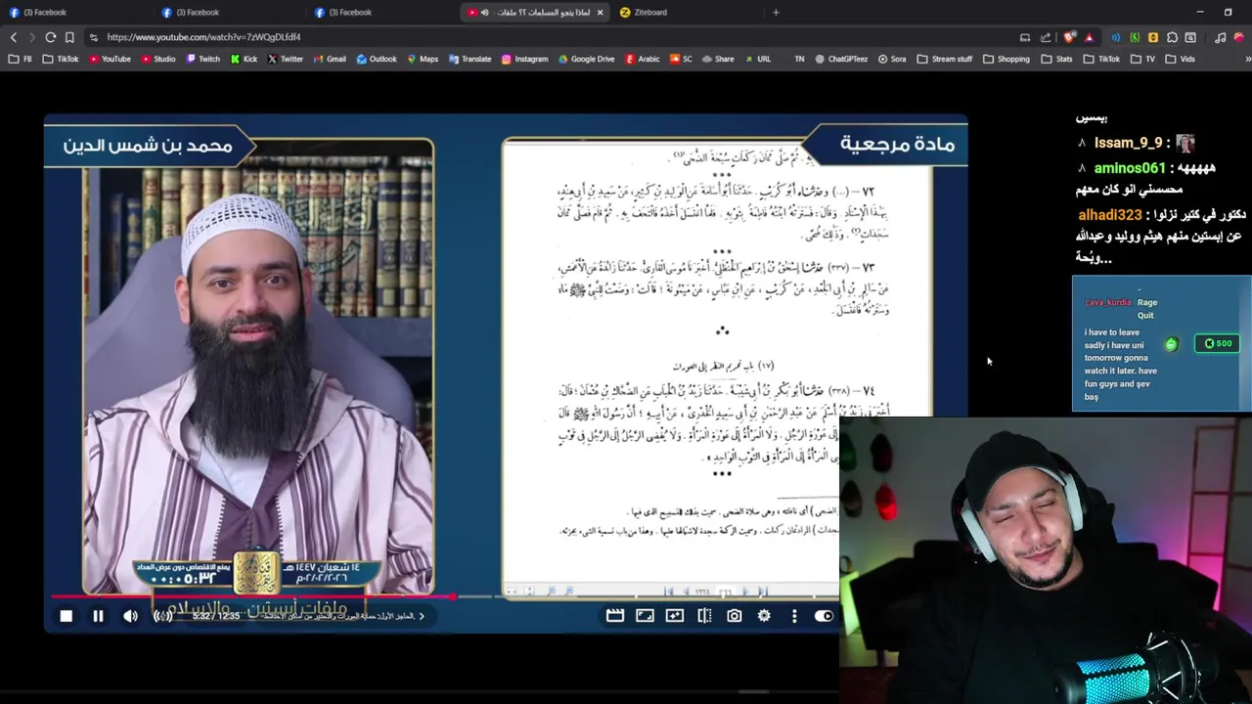Pause the YouTube video
This screenshot has width=1252, height=704.
pyautogui.click(x=98, y=616)
